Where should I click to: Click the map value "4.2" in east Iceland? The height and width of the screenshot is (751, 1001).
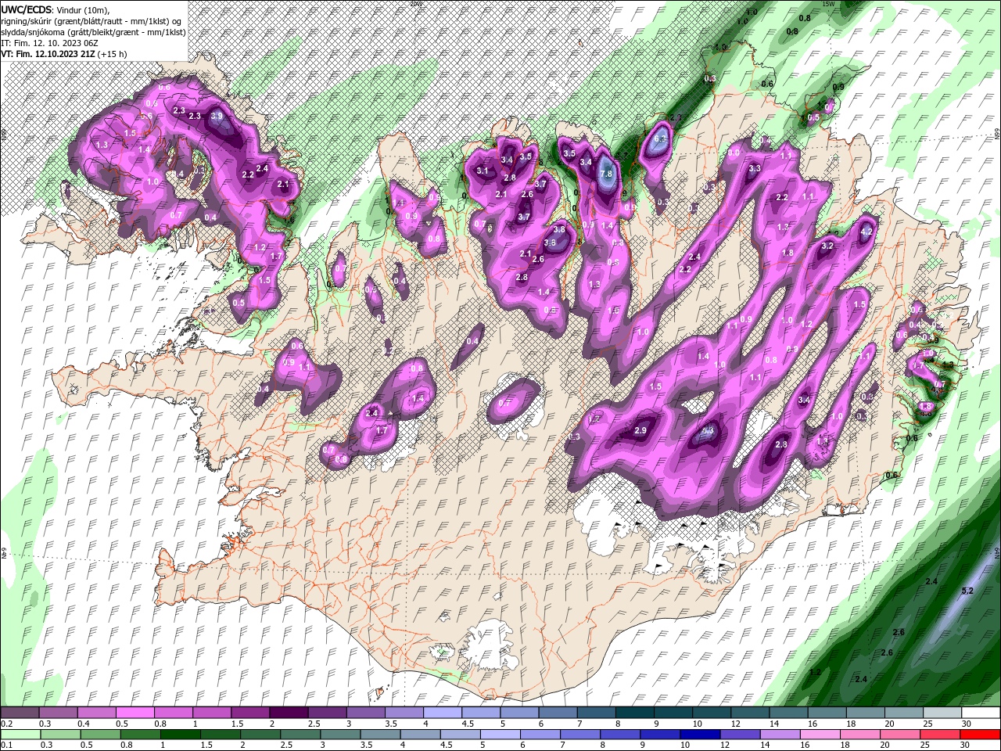pos(866,232)
